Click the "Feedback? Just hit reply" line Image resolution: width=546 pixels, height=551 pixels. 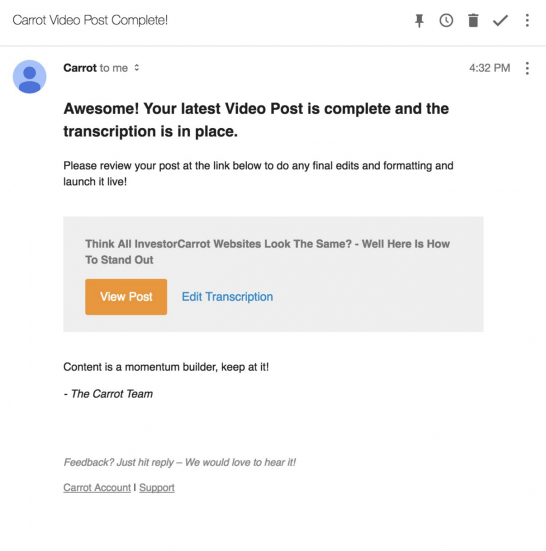click(x=180, y=462)
